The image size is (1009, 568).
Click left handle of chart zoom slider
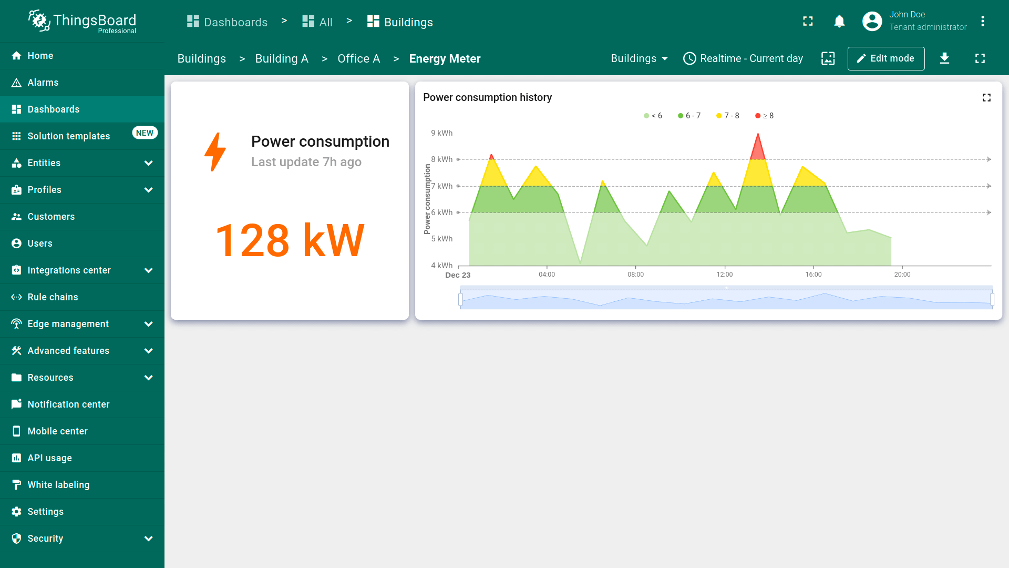click(x=460, y=299)
